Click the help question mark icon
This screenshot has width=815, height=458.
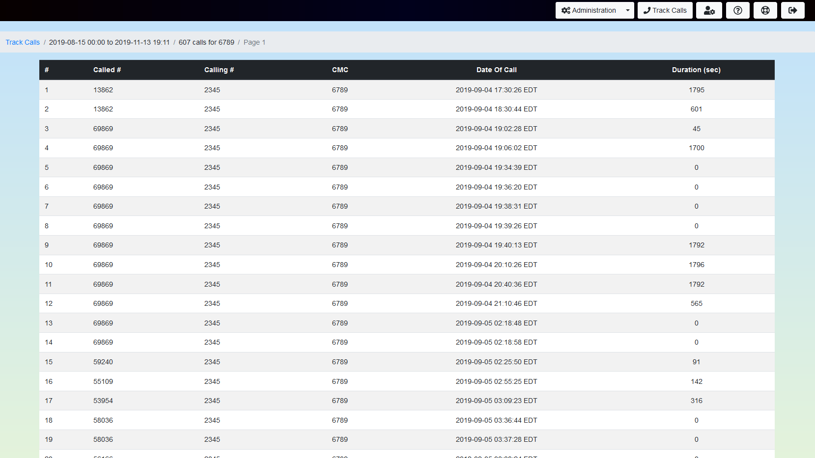coord(737,10)
